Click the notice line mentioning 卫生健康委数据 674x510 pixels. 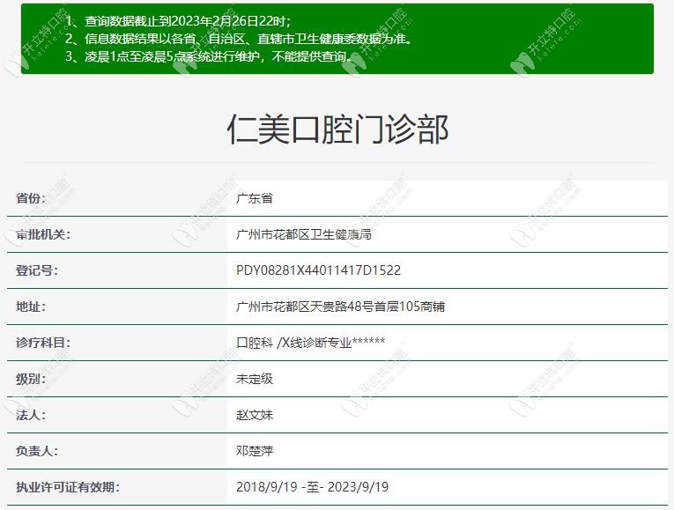pos(238,39)
